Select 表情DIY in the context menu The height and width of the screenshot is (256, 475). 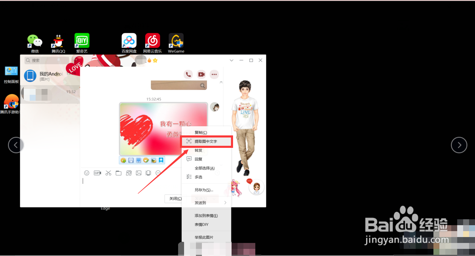[206, 224]
